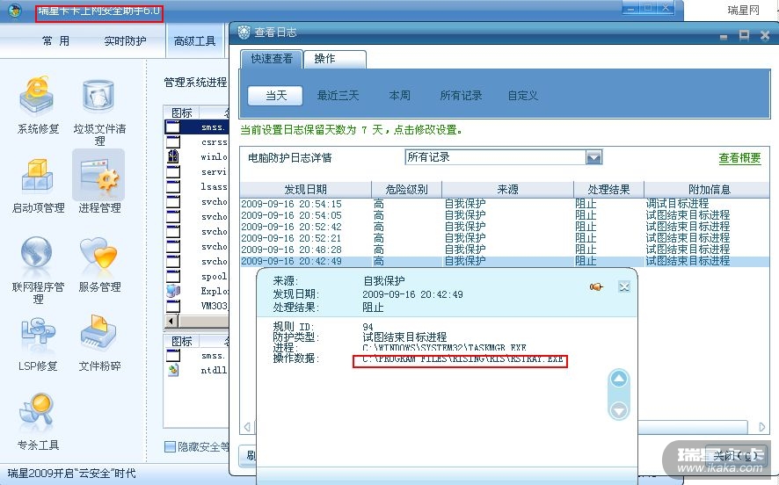779x485 pixels.
Task: Open 文件粉碎 file shredder
Action: 99,343
